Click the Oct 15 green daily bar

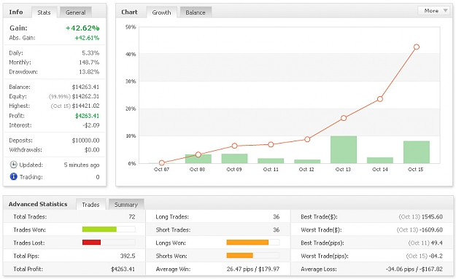click(417, 152)
